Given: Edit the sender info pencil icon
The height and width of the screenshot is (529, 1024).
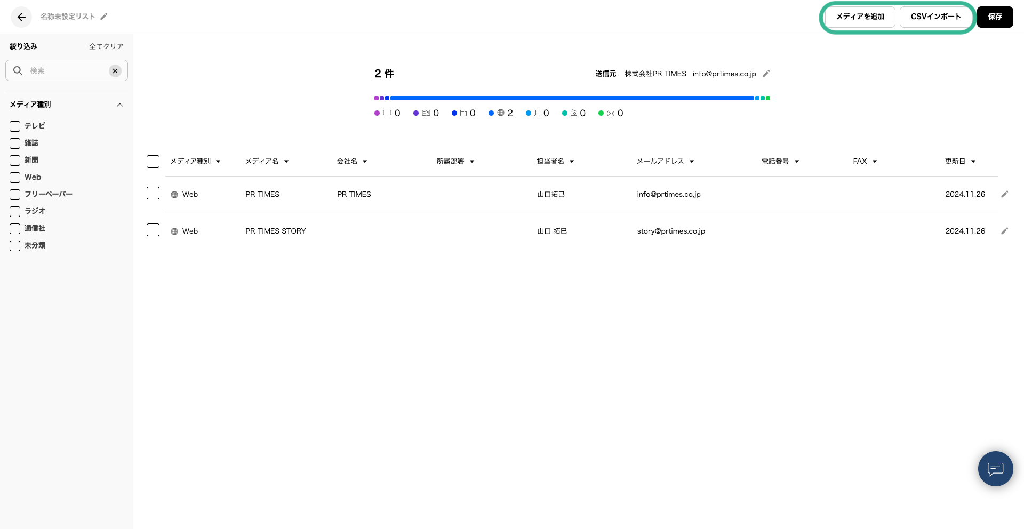Looking at the screenshot, I should coord(766,74).
